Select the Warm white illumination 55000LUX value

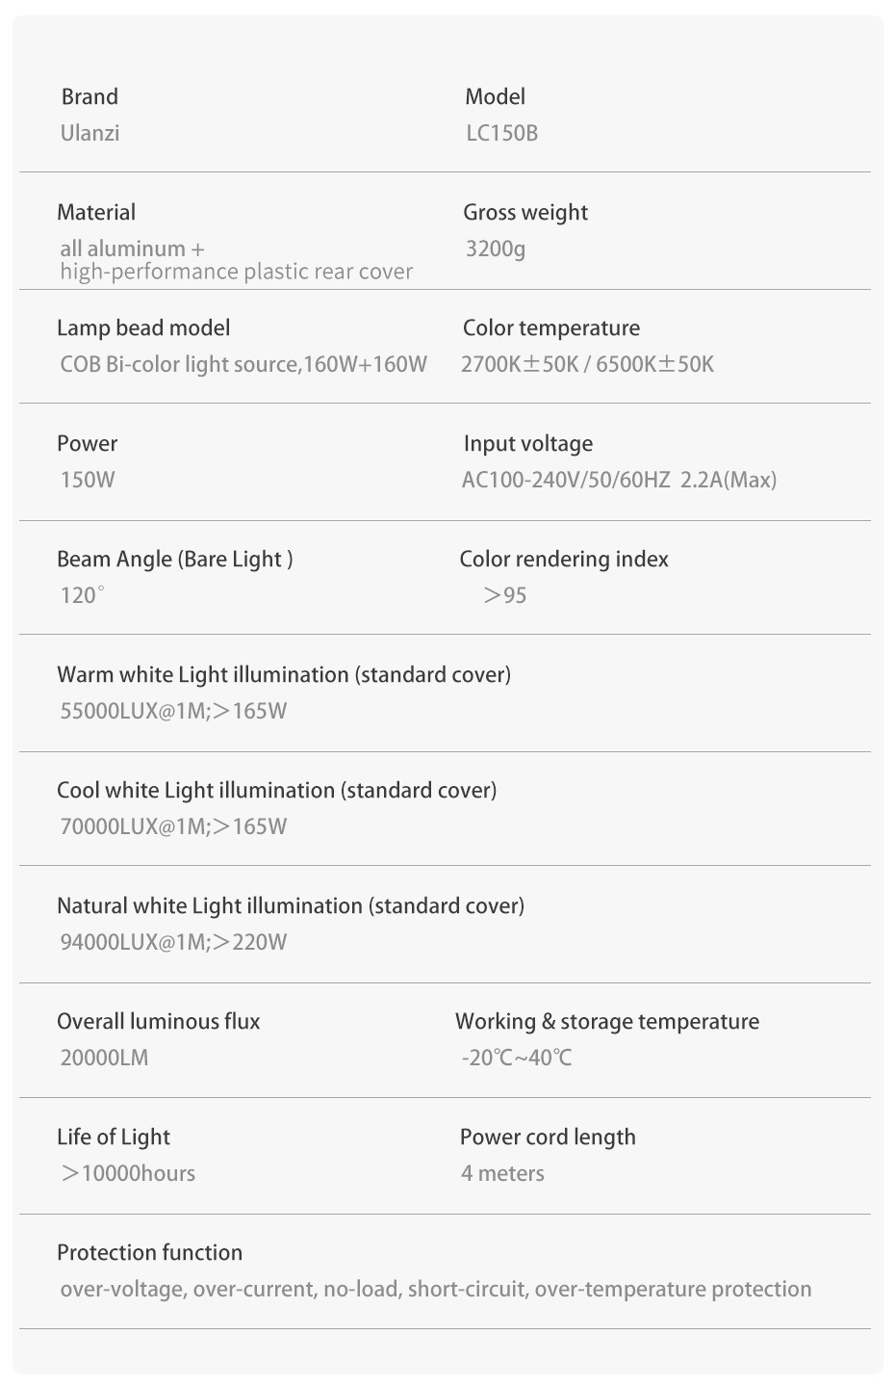pos(173,711)
